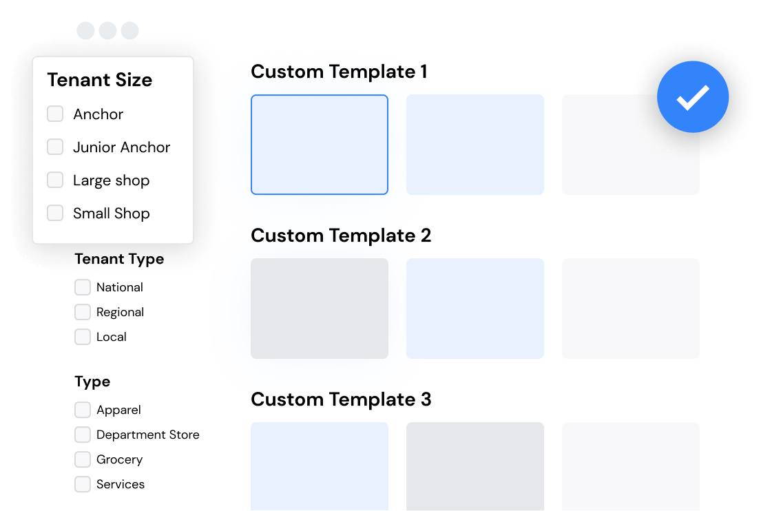Toggle the Regional tenant type checkbox
The width and height of the screenshot is (761, 511).
click(83, 312)
